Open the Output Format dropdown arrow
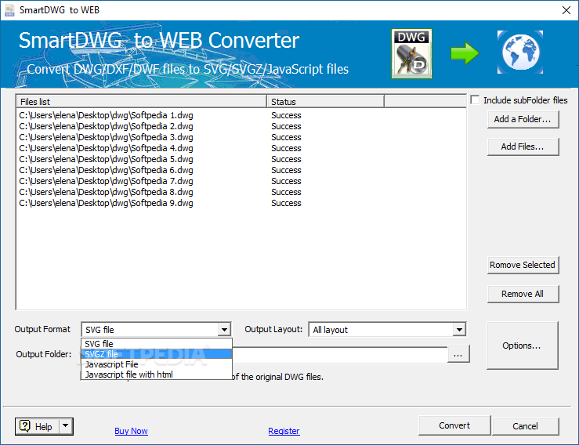This screenshot has width=579, height=445. [x=224, y=329]
